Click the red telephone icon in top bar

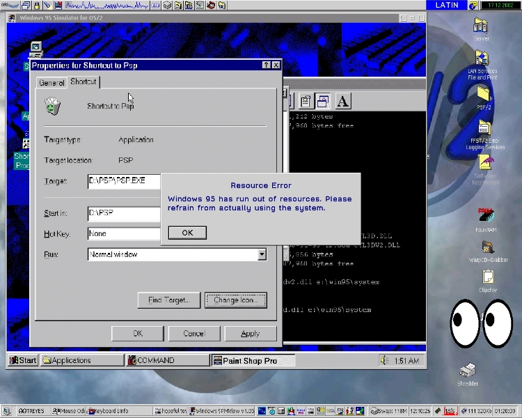[x=211, y=5]
